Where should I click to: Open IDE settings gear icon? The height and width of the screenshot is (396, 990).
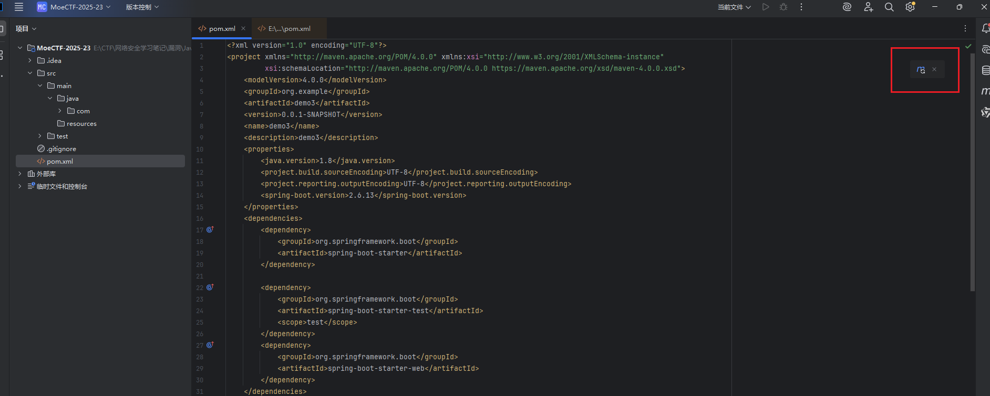pyautogui.click(x=910, y=7)
